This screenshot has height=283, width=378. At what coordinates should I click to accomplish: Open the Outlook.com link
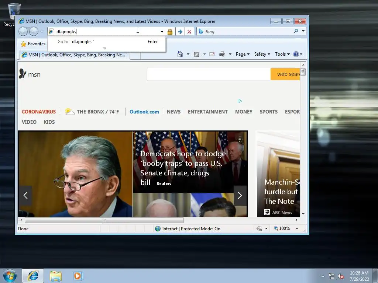coord(144,112)
